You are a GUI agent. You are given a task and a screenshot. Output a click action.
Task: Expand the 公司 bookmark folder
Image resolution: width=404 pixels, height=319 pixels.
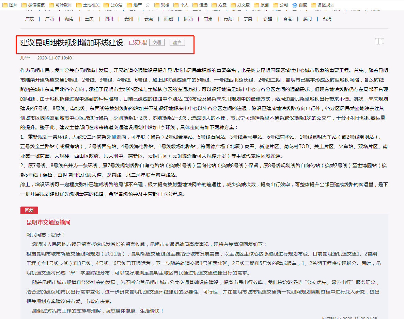click(x=280, y=5)
